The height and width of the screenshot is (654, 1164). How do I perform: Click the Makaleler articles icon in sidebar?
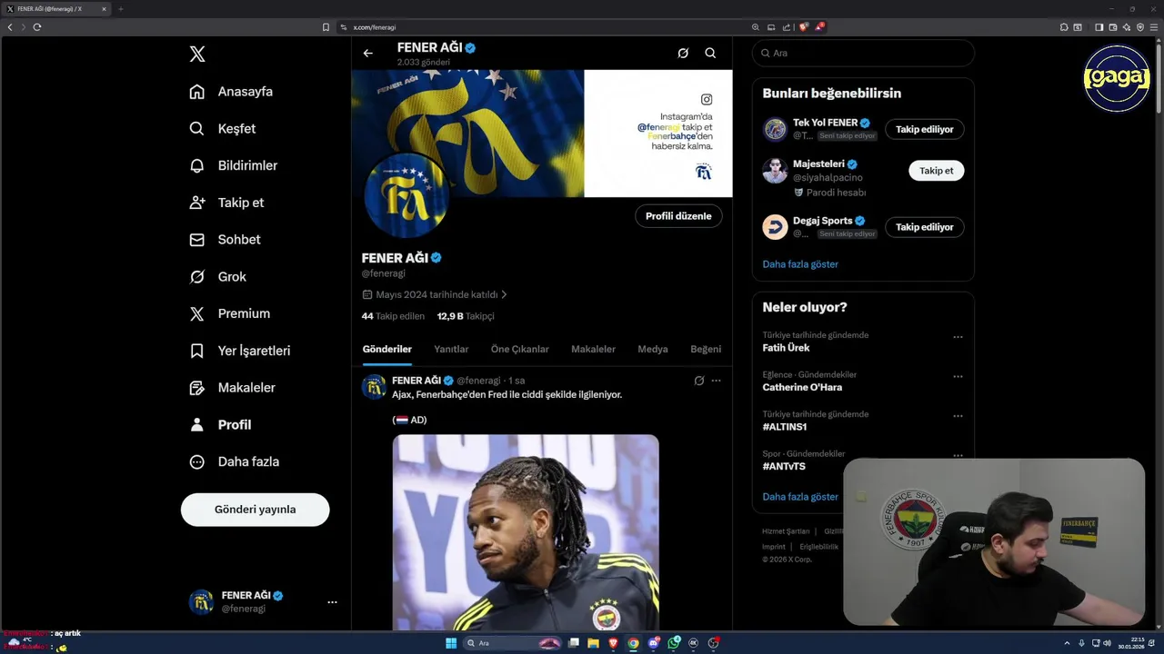[x=197, y=388]
